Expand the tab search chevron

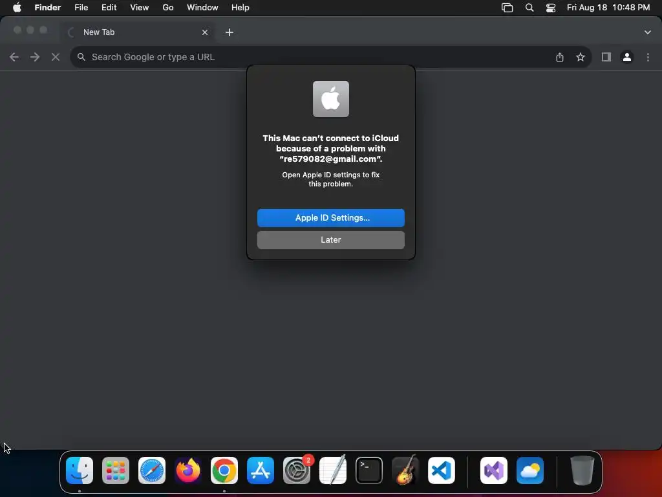click(x=648, y=32)
